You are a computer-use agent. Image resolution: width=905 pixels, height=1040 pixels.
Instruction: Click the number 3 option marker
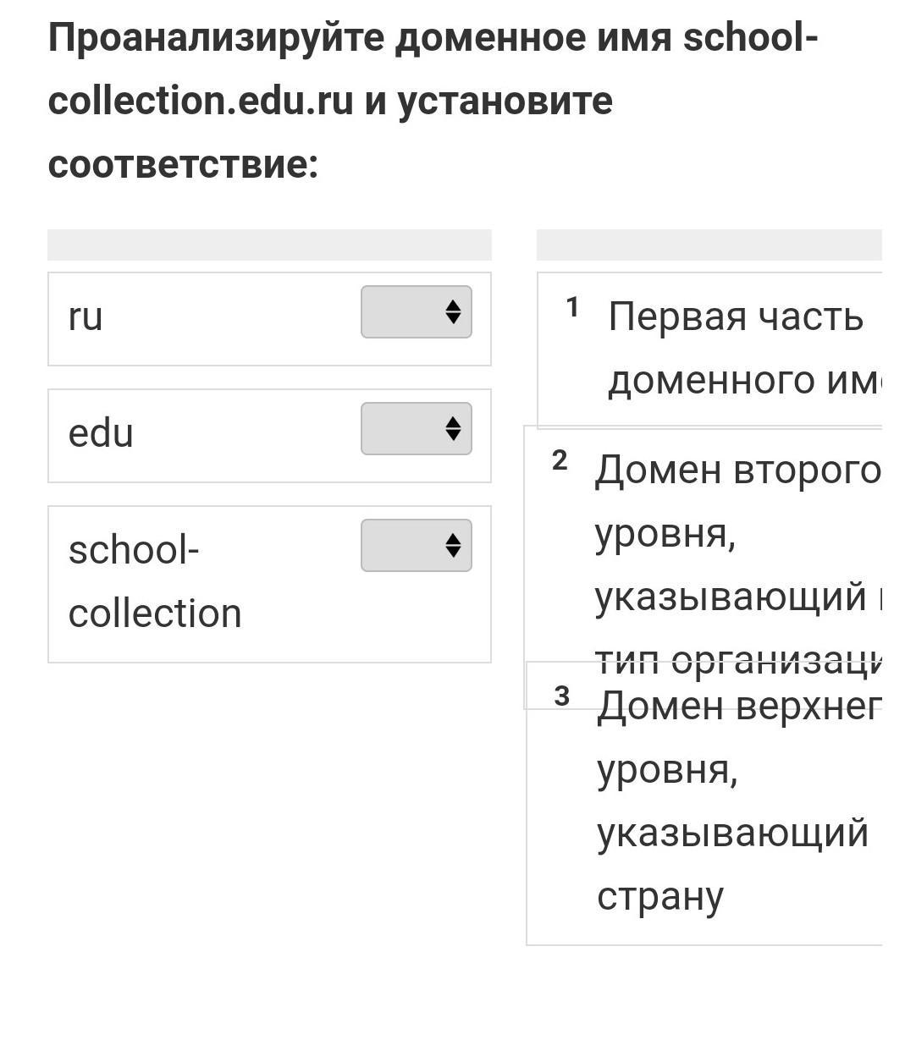tap(562, 696)
